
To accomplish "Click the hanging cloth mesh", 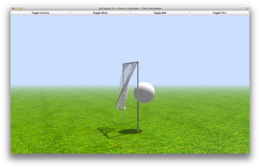I will (x=126, y=85).
